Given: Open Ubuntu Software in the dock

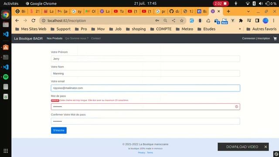Looking at the screenshot, I should point(6,47).
